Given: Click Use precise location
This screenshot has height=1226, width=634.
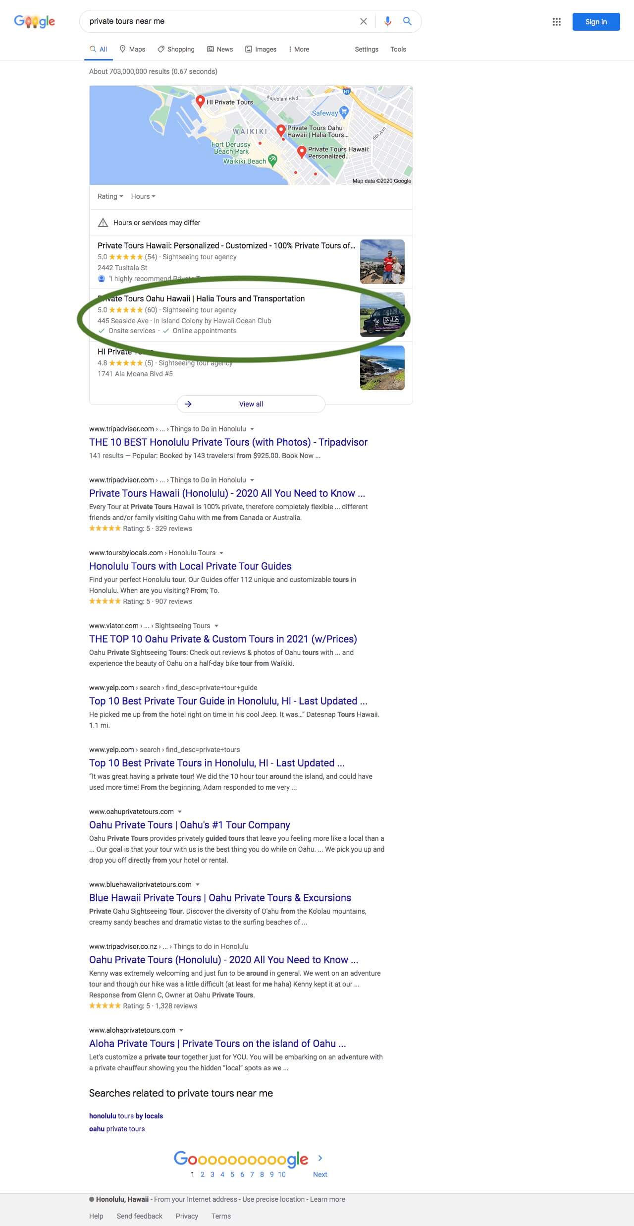Looking at the screenshot, I should 273,1199.
